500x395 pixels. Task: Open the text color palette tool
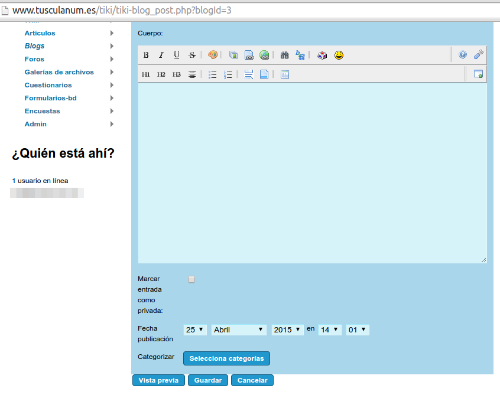(x=213, y=55)
